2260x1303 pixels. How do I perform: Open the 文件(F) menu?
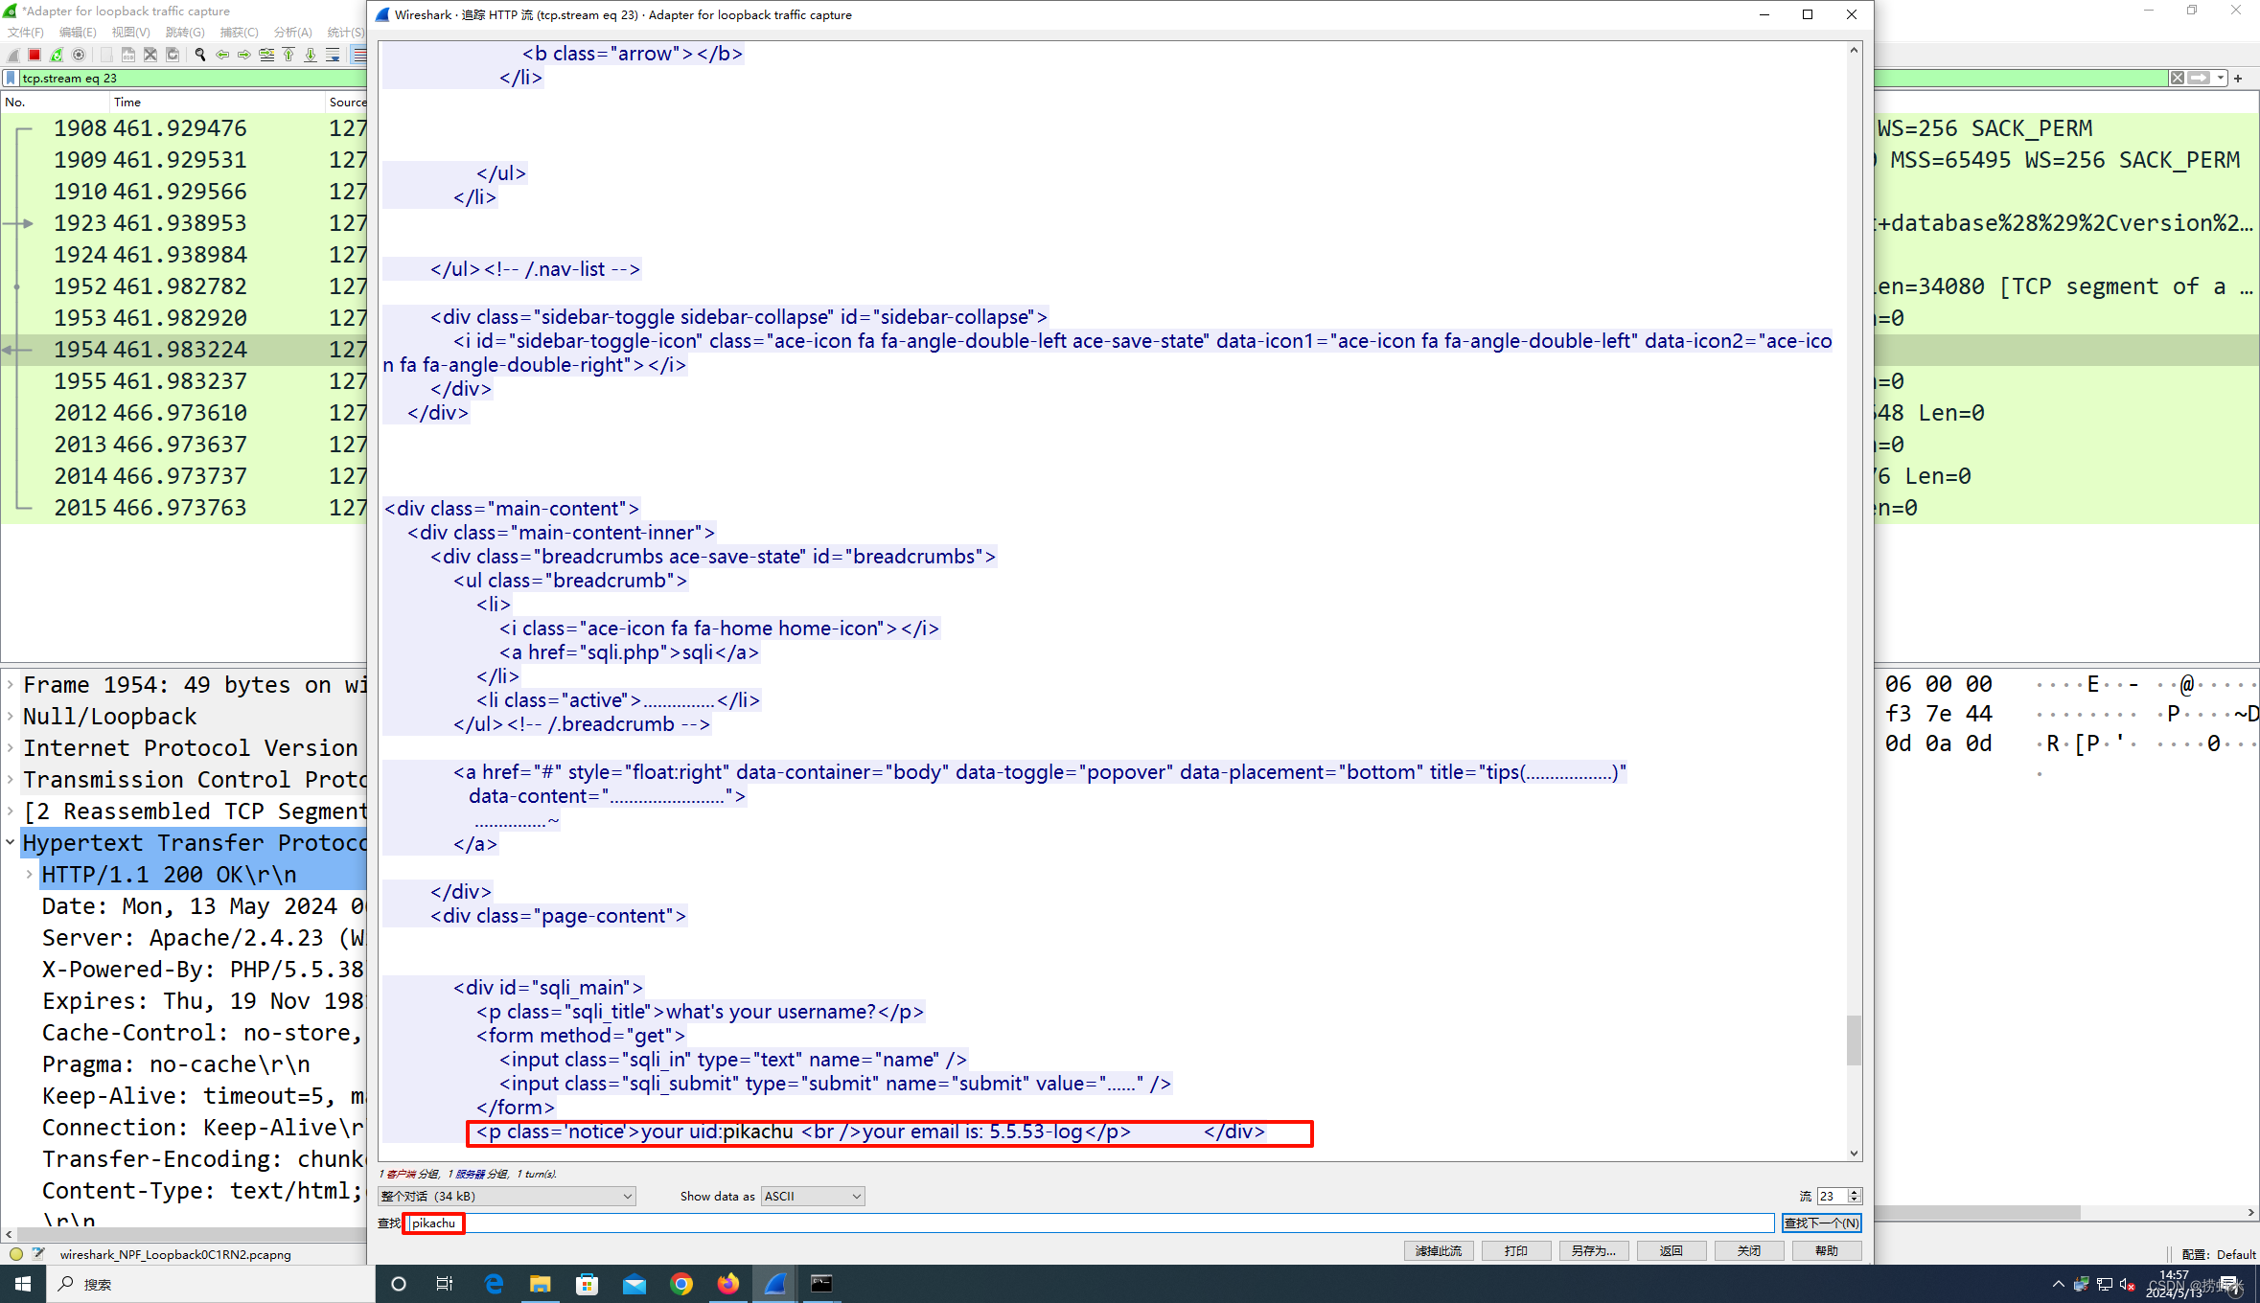point(26,33)
